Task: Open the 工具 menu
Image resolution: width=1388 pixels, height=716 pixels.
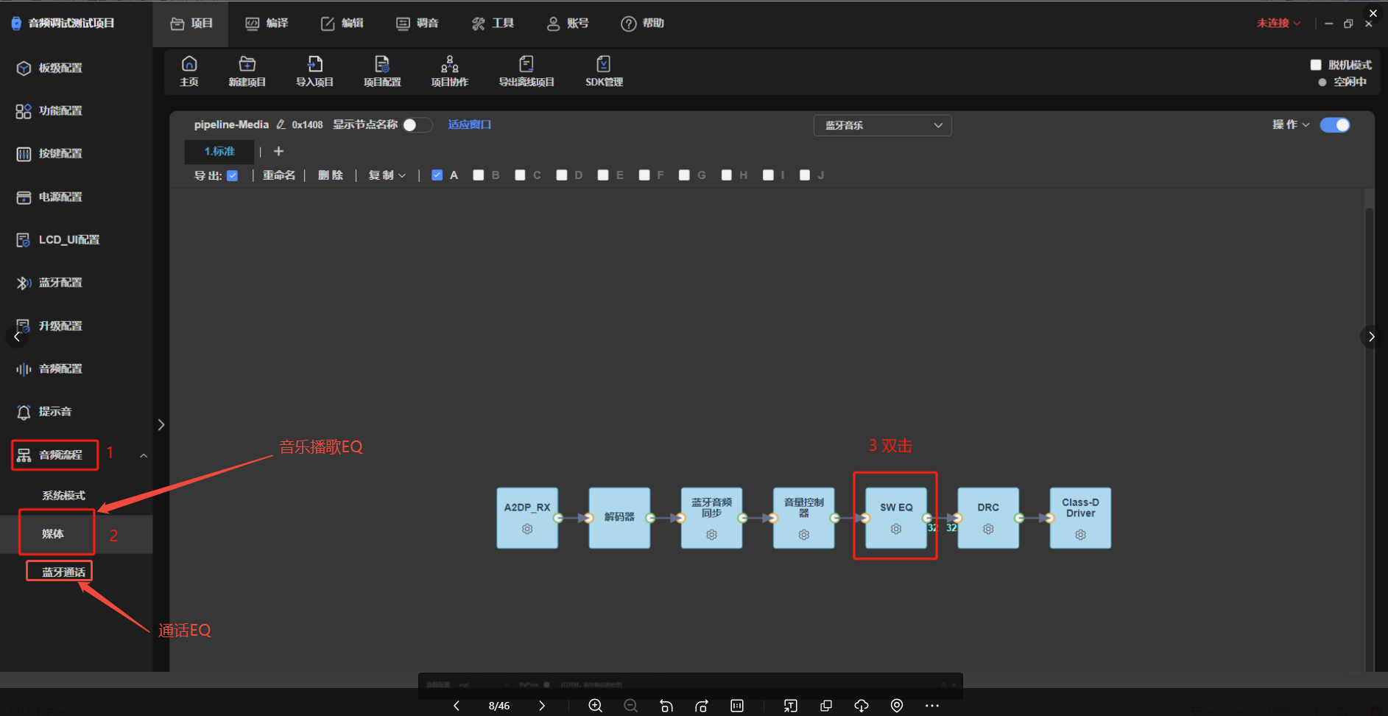Action: [493, 24]
